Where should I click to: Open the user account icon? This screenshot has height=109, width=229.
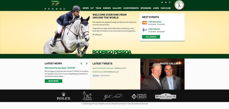tap(170, 2)
